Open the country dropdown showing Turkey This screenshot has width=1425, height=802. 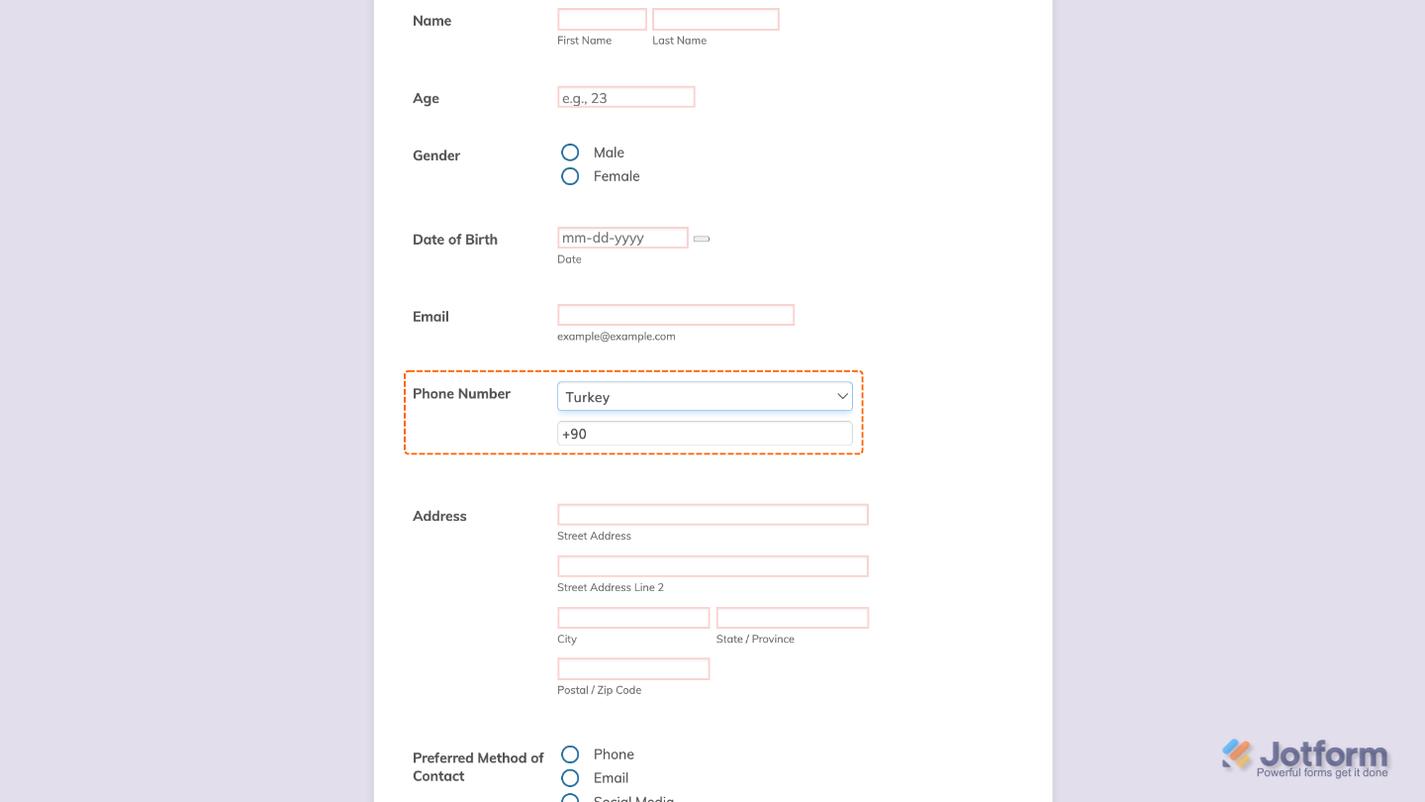pyautogui.click(x=705, y=396)
